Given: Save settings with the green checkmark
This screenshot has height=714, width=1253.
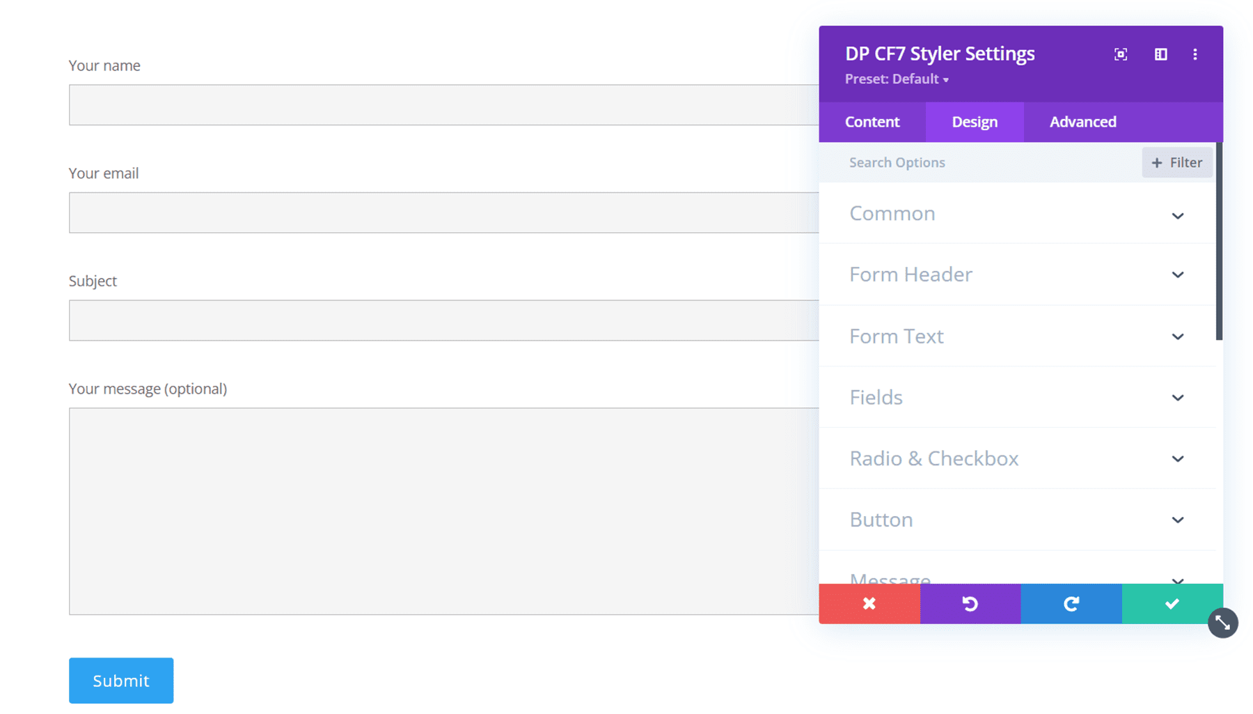Looking at the screenshot, I should click(1172, 604).
